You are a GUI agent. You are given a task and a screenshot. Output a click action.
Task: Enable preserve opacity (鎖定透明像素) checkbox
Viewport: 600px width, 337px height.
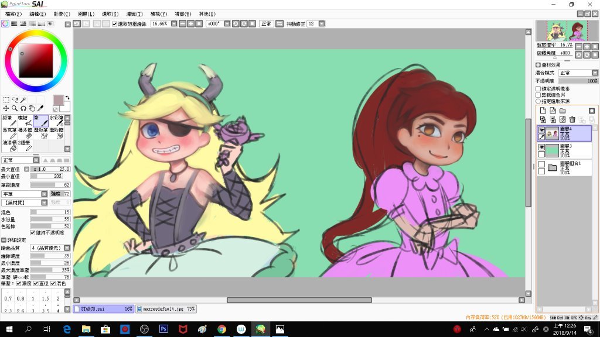[x=538, y=89]
